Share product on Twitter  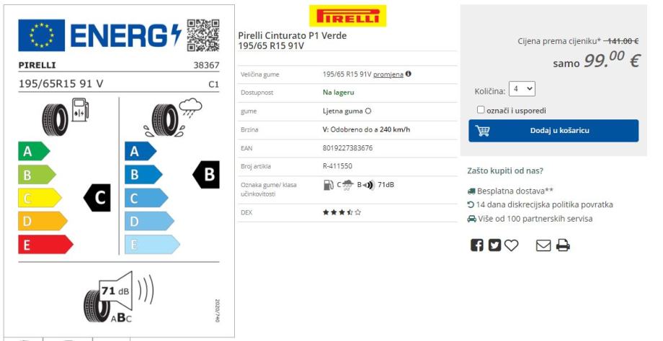(x=494, y=245)
